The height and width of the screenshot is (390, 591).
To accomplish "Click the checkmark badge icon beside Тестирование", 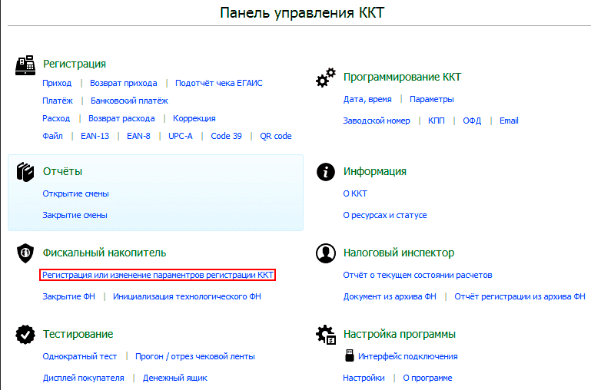I will 25,334.
